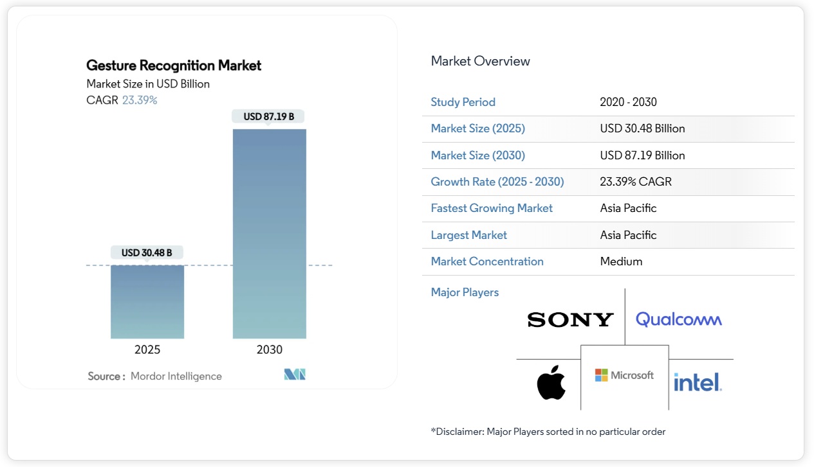Click the Apple logo
Screen dimensions: 814x467
551,383
